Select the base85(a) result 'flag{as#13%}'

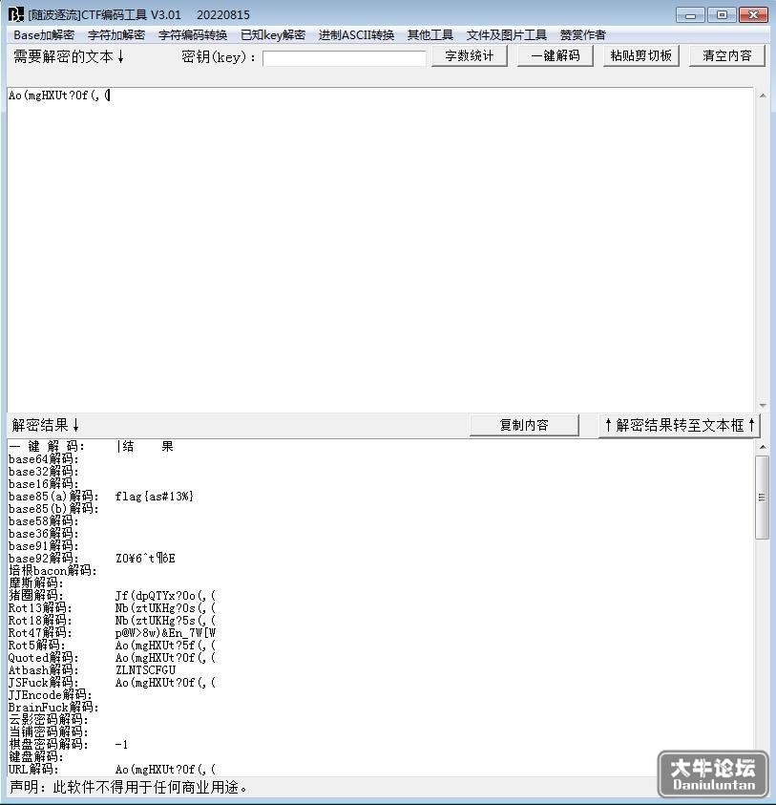155,497
